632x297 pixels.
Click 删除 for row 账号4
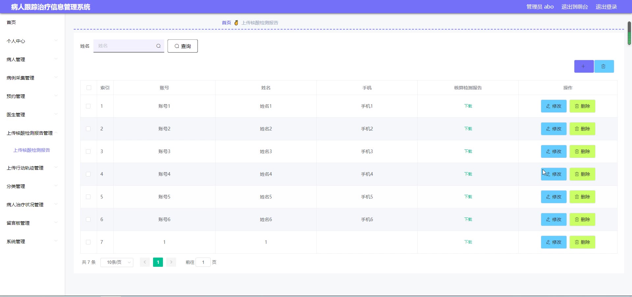tap(582, 174)
